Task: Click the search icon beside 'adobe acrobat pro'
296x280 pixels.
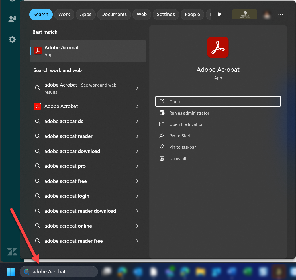Action: (x=38, y=166)
